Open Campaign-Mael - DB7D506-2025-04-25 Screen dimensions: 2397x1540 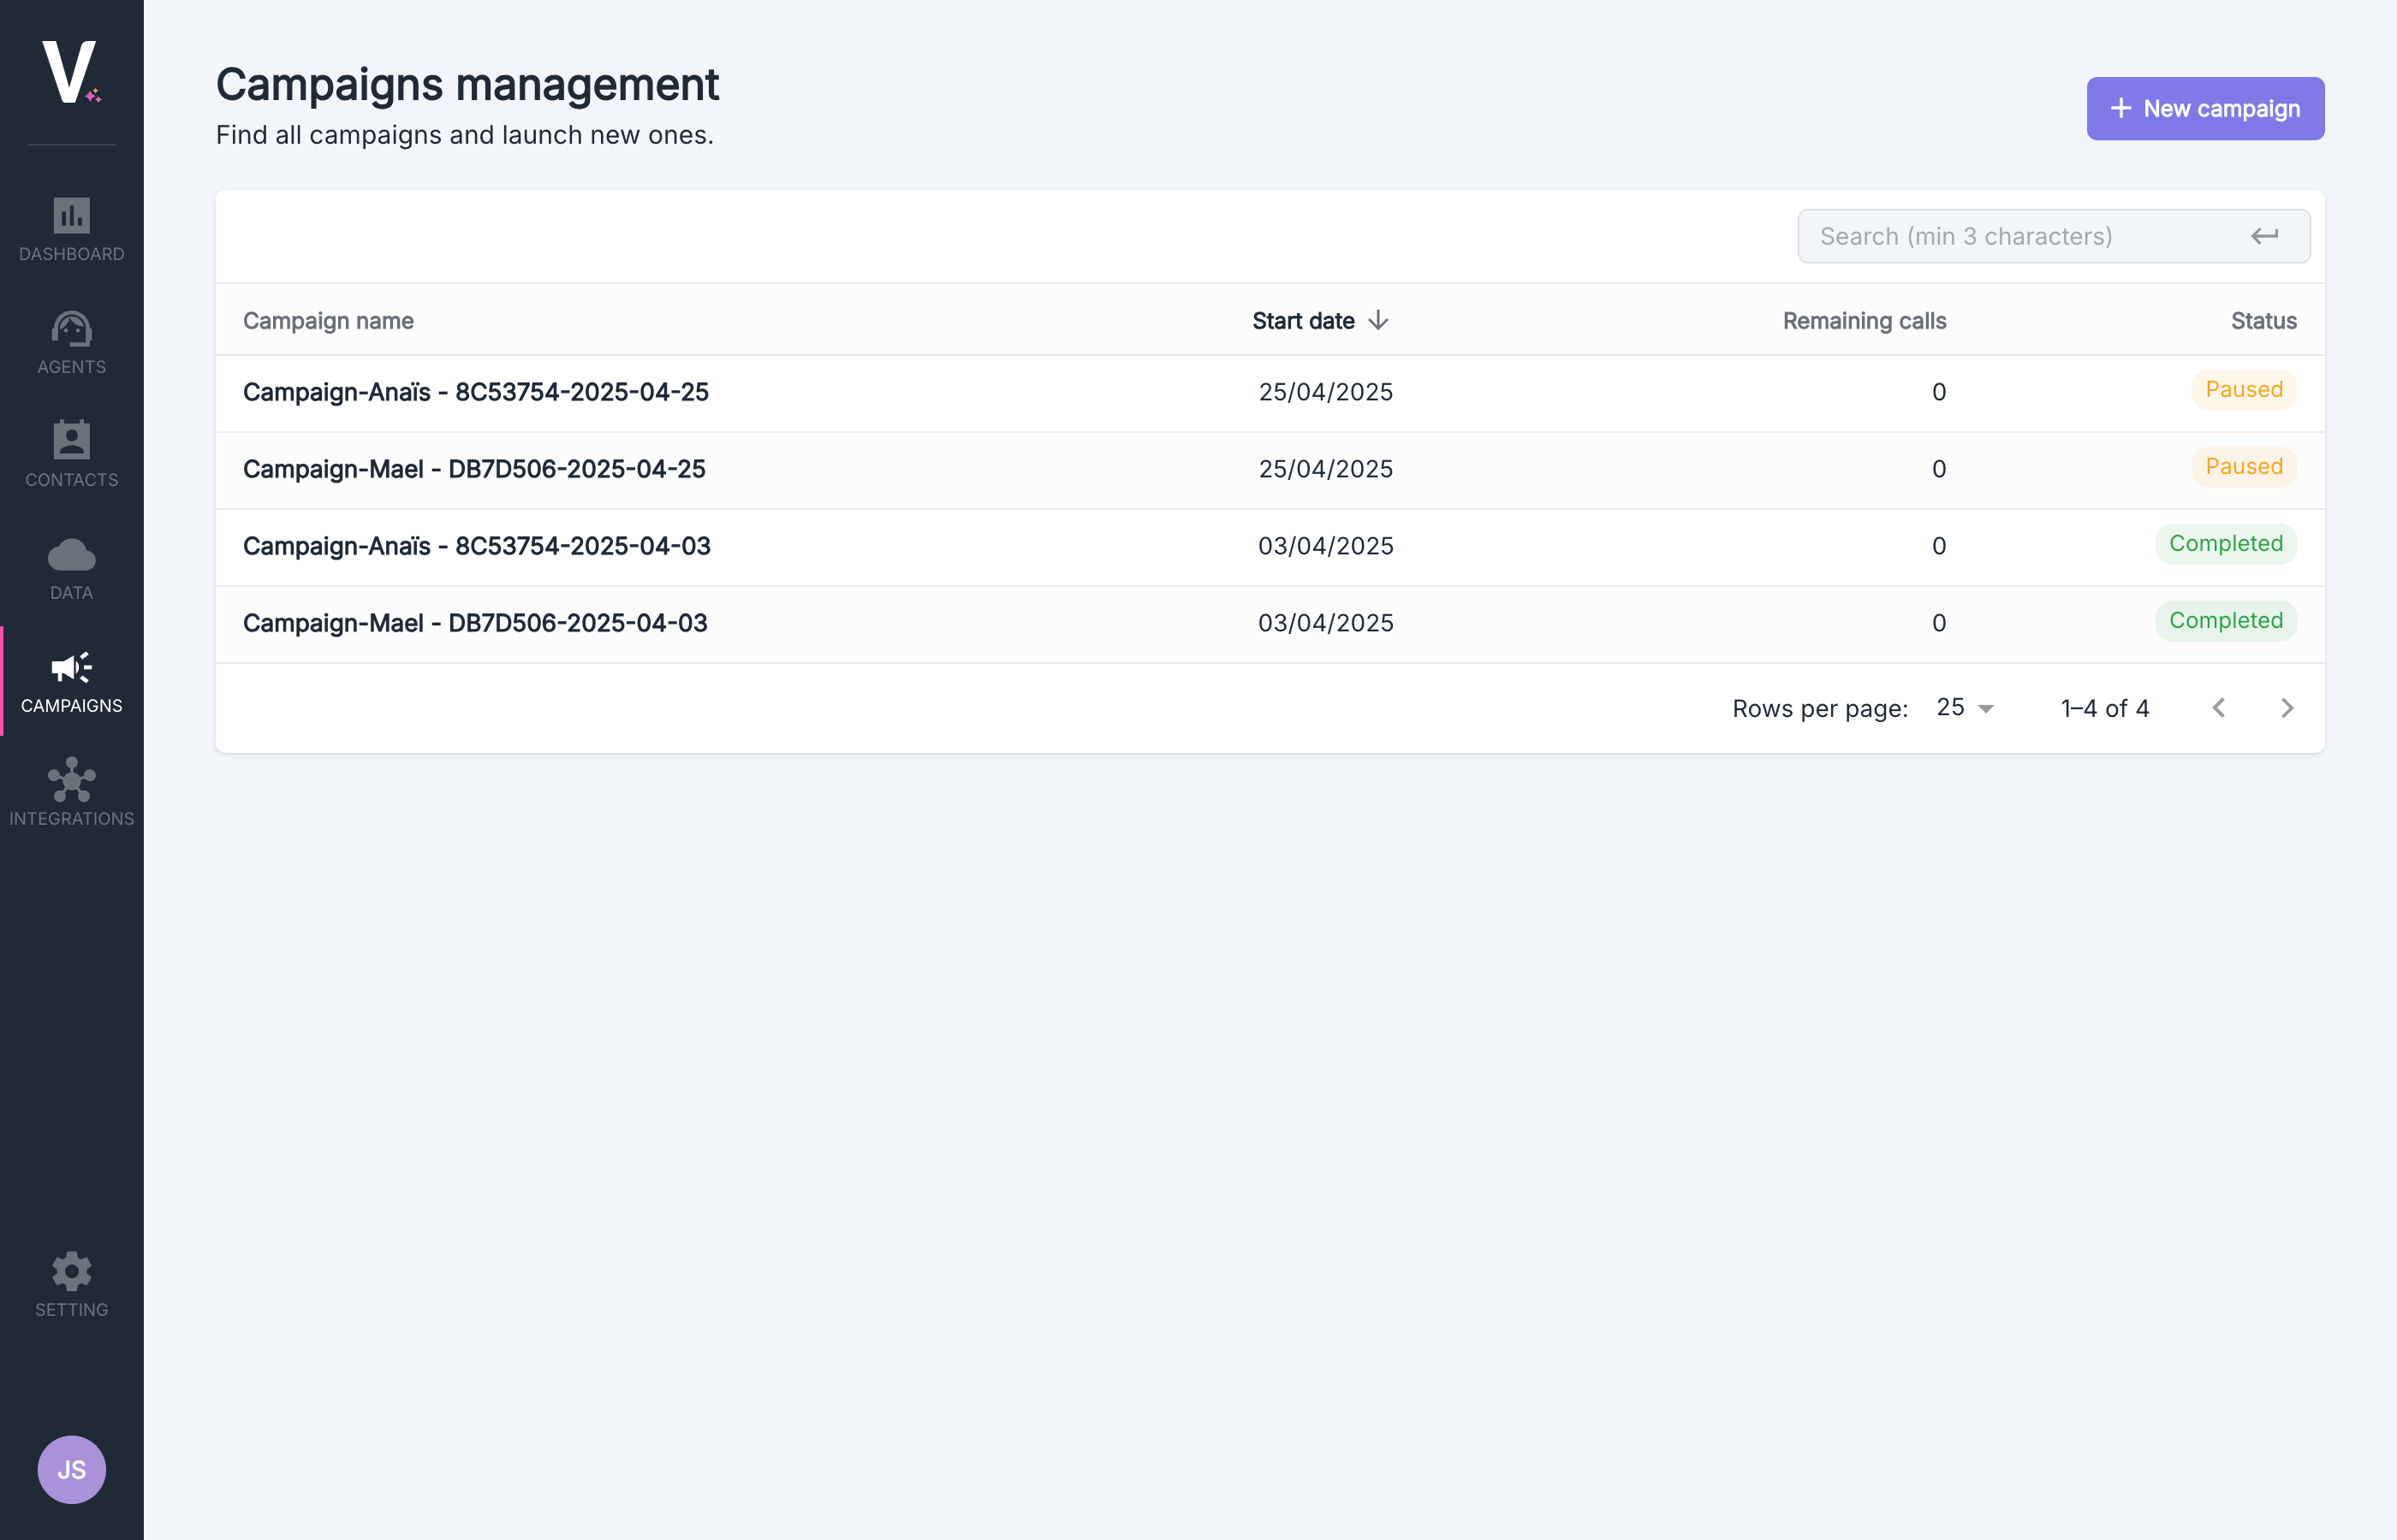(474, 469)
